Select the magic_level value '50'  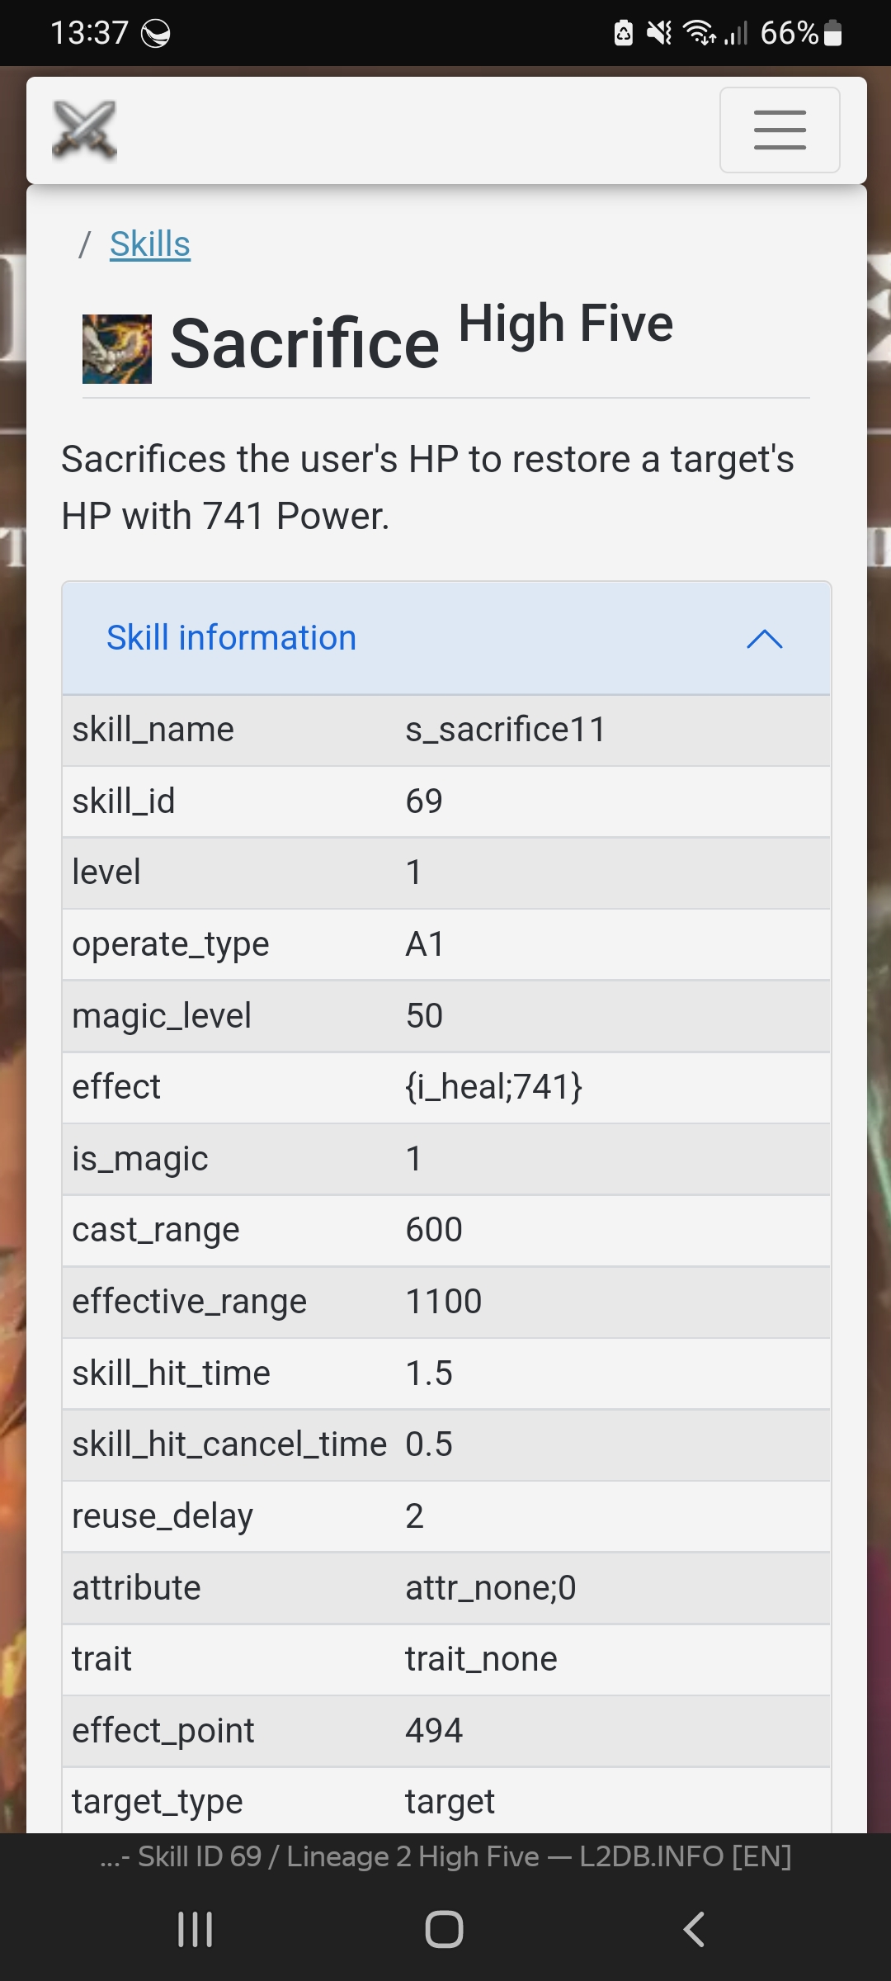(424, 1016)
